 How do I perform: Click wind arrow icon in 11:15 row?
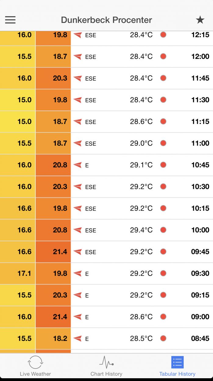point(78,122)
